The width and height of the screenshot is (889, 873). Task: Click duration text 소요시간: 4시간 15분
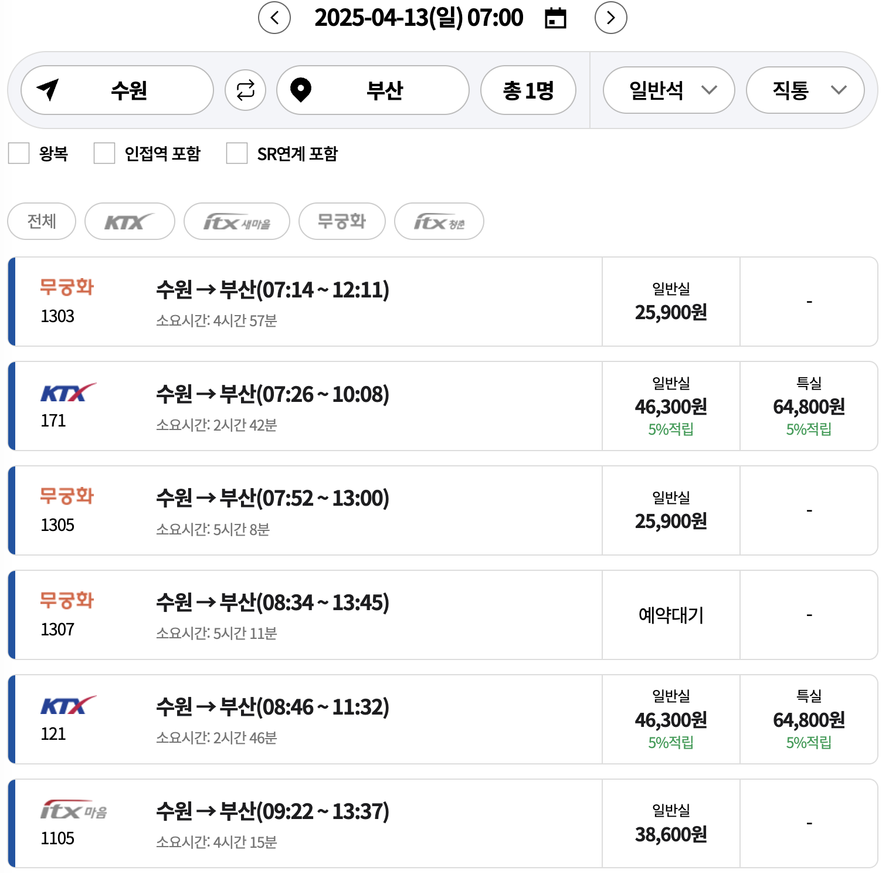coord(216,842)
